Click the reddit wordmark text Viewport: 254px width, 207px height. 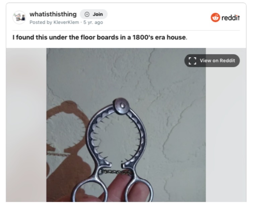point(231,18)
